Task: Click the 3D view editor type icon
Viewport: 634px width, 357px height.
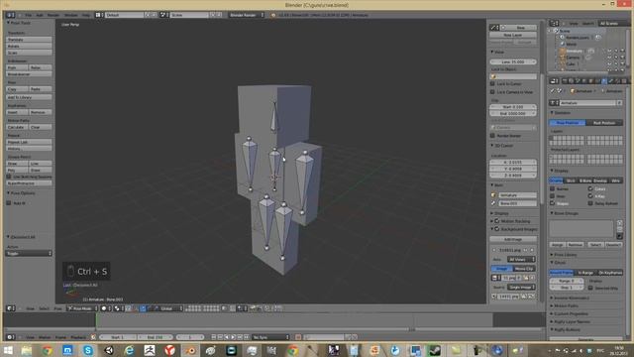Action: pyautogui.click(x=11, y=308)
